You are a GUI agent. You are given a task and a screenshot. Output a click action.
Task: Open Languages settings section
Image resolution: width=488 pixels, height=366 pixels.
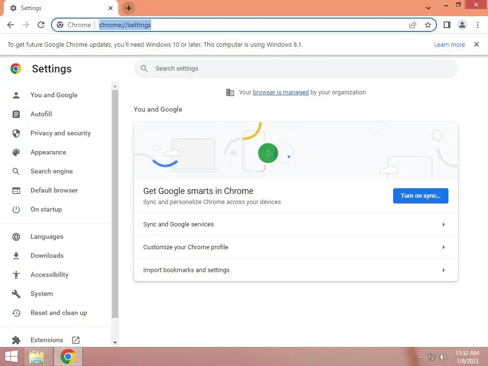pos(47,236)
